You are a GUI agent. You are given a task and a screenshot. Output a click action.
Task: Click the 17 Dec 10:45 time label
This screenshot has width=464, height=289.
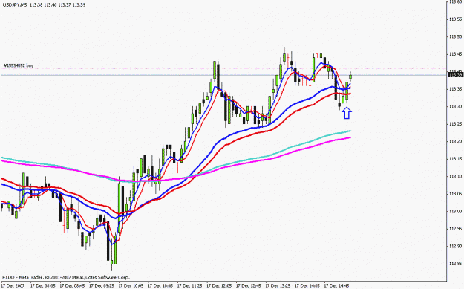click(160, 286)
